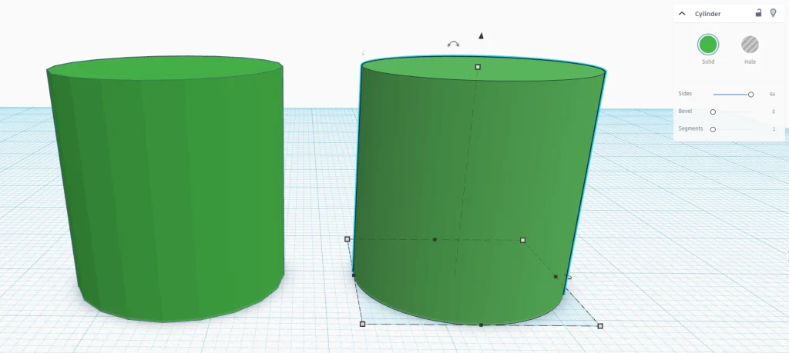Click the black midpoint handle on the back edge
Image resolution: width=789 pixels, height=353 pixels.
point(435,239)
